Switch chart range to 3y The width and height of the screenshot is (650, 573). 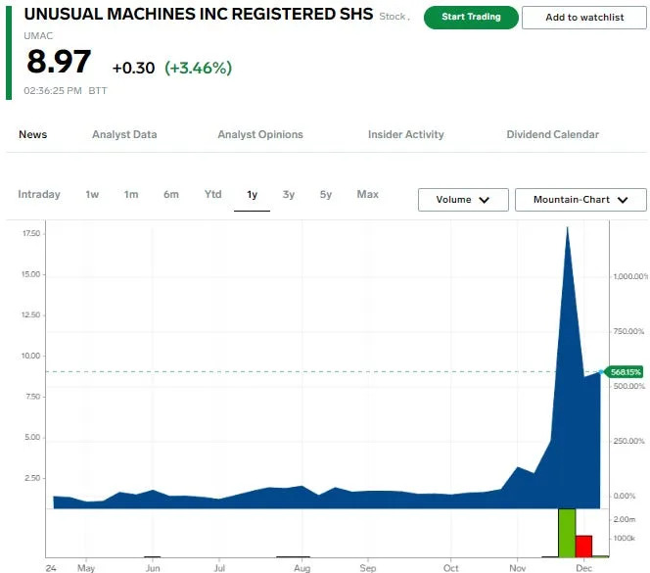tap(289, 194)
